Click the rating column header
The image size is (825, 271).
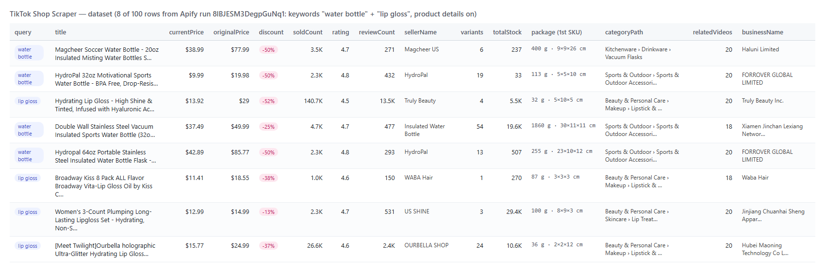341,32
